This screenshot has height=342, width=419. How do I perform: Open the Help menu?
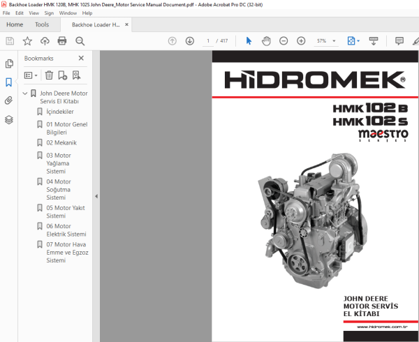[x=87, y=13]
